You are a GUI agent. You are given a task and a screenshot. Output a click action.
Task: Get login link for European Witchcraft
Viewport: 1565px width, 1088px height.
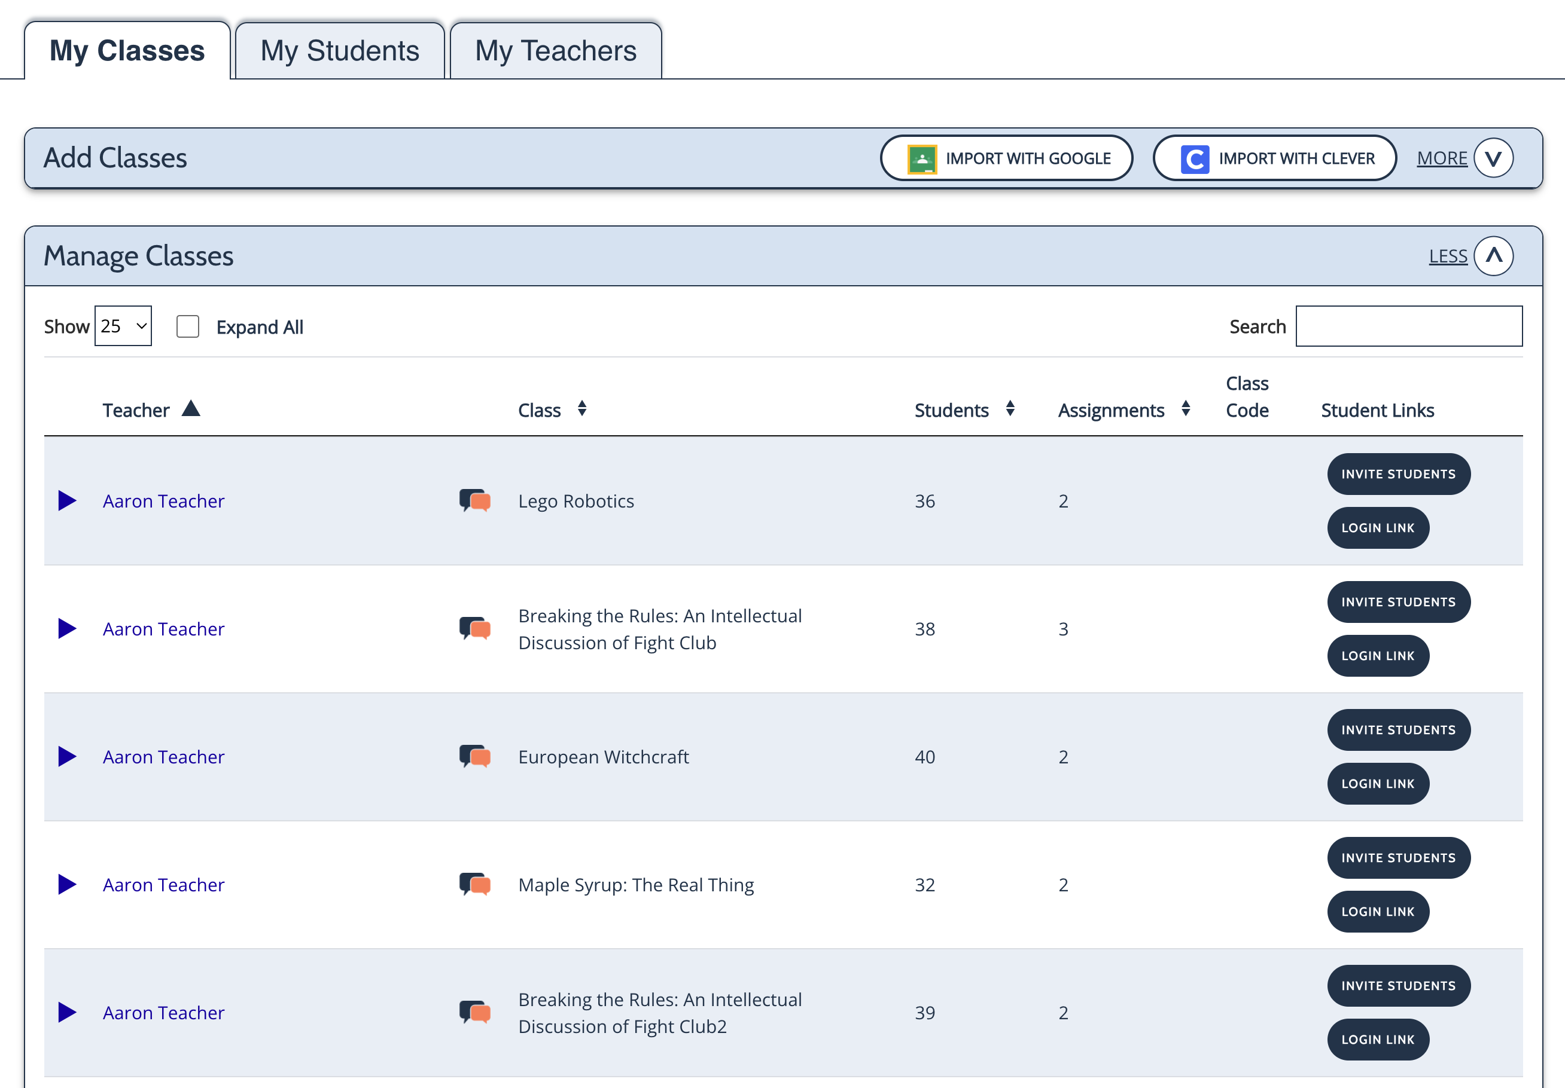[x=1378, y=784]
